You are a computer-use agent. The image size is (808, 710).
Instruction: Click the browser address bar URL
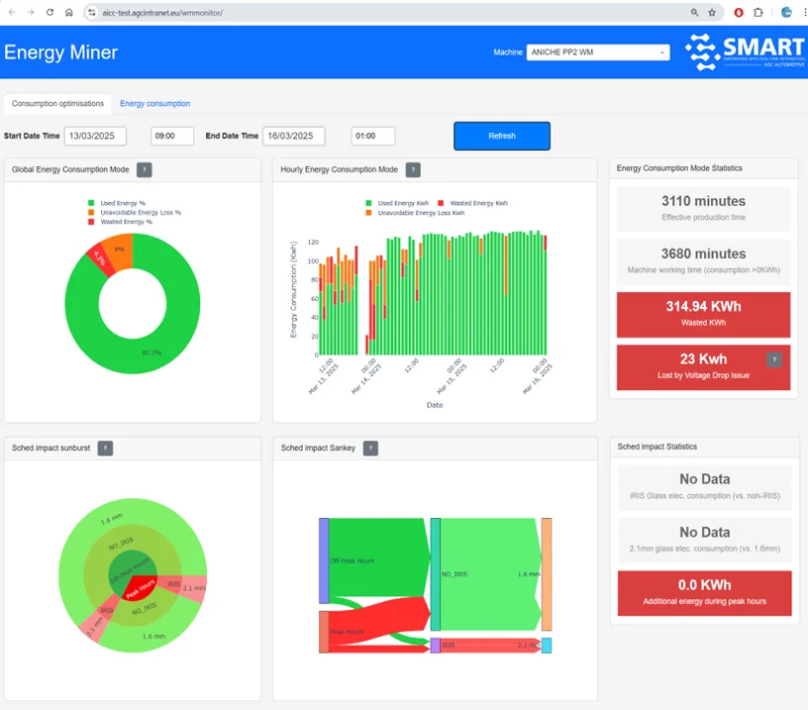[x=162, y=12]
